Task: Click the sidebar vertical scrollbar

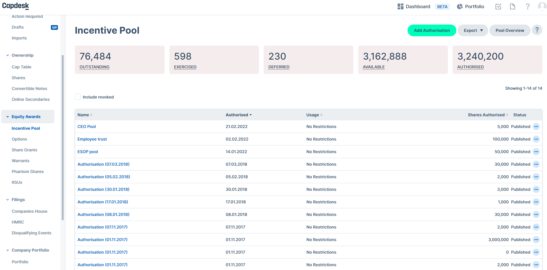Action: point(63,137)
